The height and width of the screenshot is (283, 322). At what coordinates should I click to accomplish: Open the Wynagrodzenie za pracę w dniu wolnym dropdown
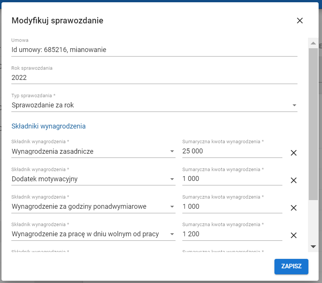172,234
